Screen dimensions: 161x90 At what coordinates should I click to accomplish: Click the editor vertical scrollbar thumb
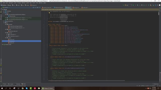click(x=159, y=13)
